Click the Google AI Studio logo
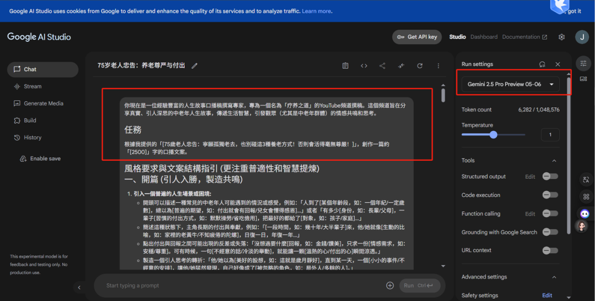Viewport: 595px width, 301px height. (x=39, y=37)
